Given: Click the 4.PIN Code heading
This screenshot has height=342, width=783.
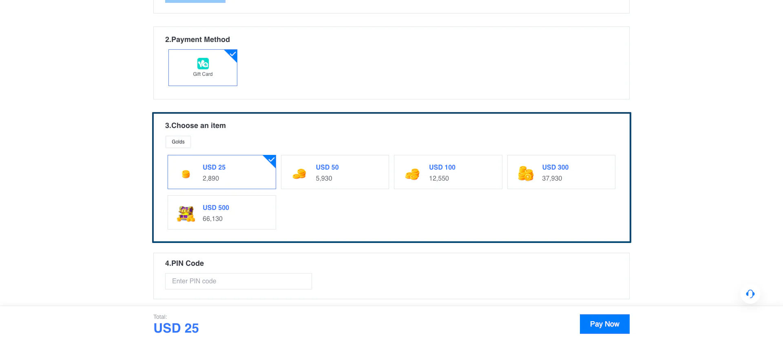Looking at the screenshot, I should pyautogui.click(x=184, y=263).
